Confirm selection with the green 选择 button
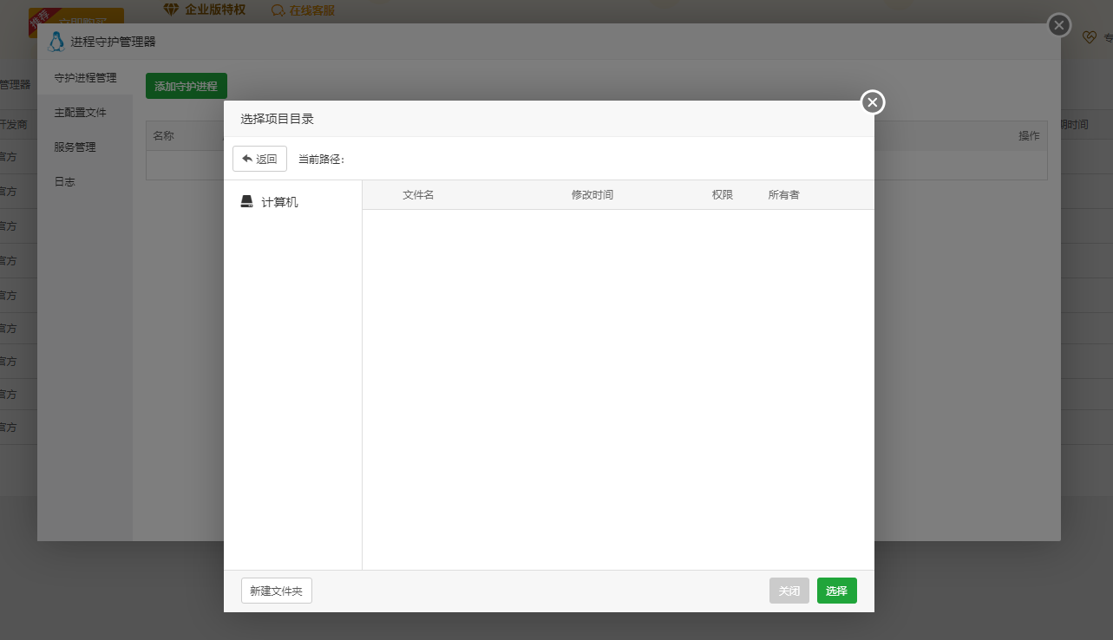The image size is (1113, 640). (x=835, y=590)
